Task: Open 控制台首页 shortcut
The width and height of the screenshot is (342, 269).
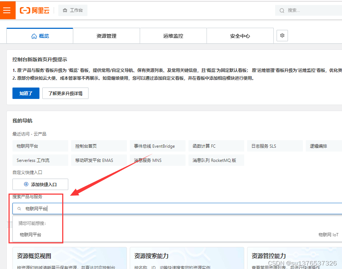Action: pos(99,146)
